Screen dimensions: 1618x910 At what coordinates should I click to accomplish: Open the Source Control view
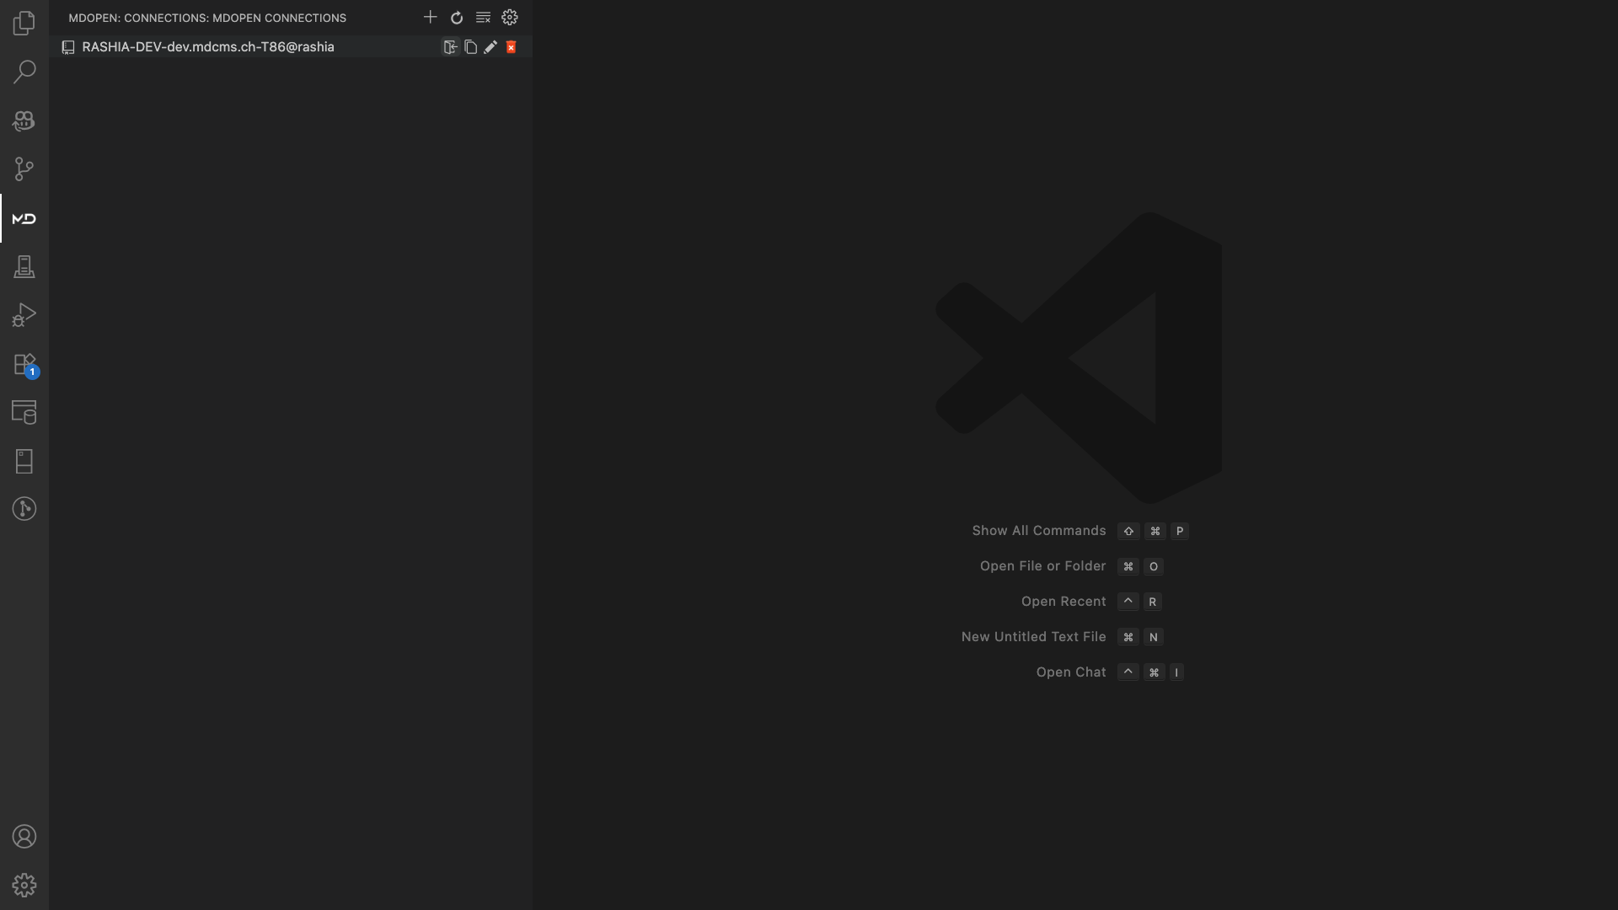24,169
